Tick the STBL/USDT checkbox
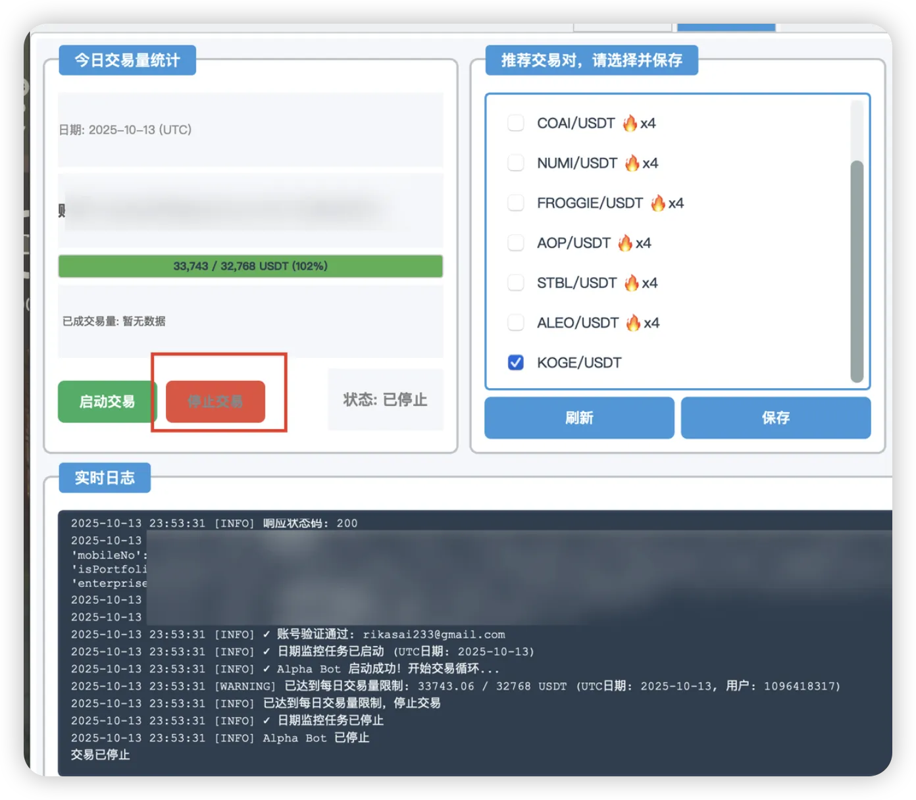 pos(516,283)
